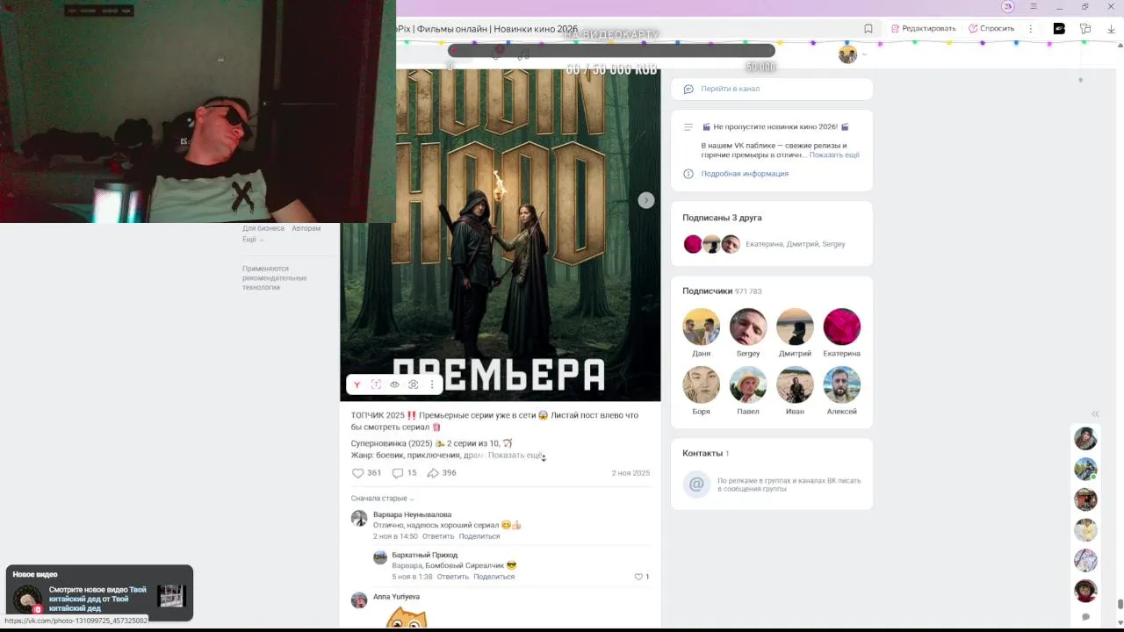Open the messages bubble icon at sidebar bottom
This screenshot has width=1124, height=632.
coord(1085,617)
